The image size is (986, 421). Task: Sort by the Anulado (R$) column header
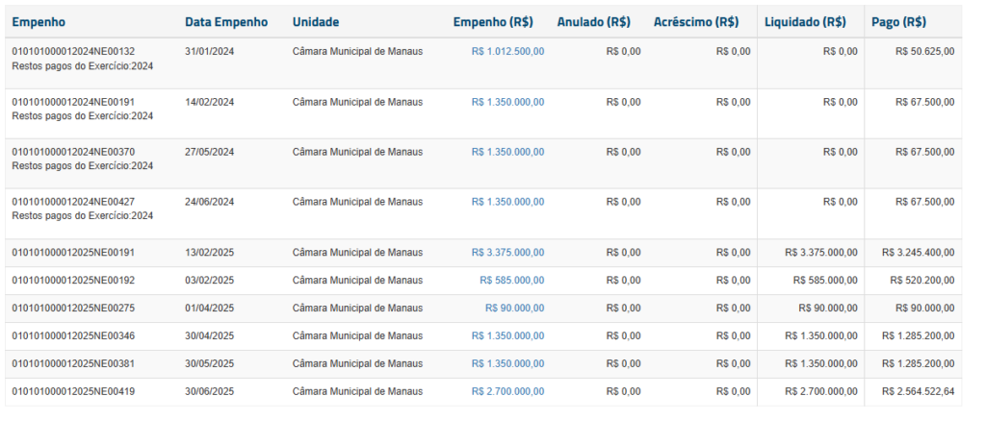point(594,22)
